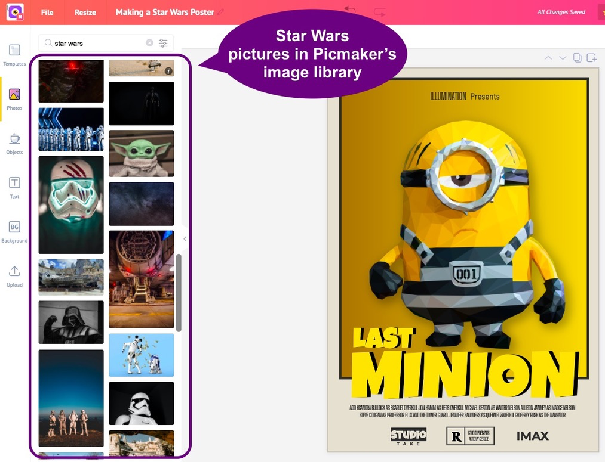The height and width of the screenshot is (462, 605).
Task: Select the stormtrooper and R2-D2 toy photo
Action: [x=141, y=355]
